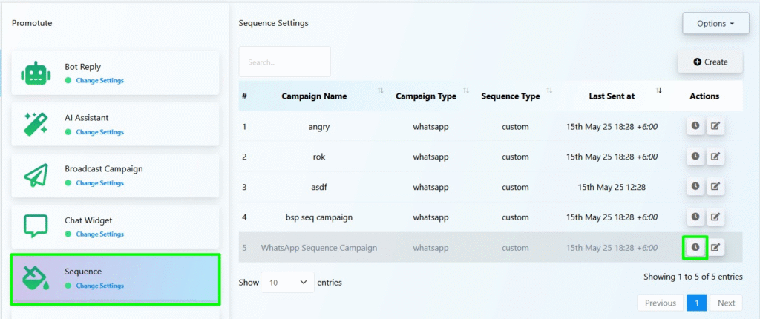
Task: Sort table by Campaign Name
Action: click(x=314, y=96)
